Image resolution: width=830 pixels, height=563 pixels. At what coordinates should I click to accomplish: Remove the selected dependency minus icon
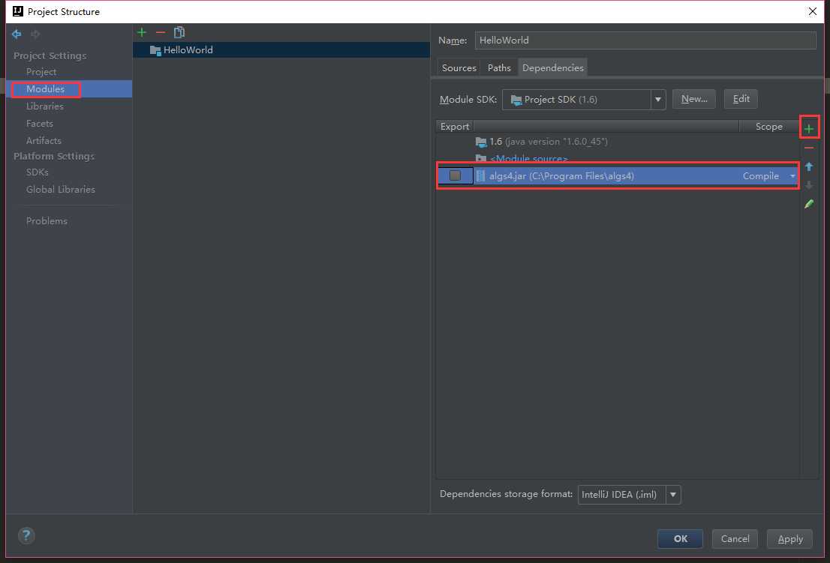tap(809, 148)
